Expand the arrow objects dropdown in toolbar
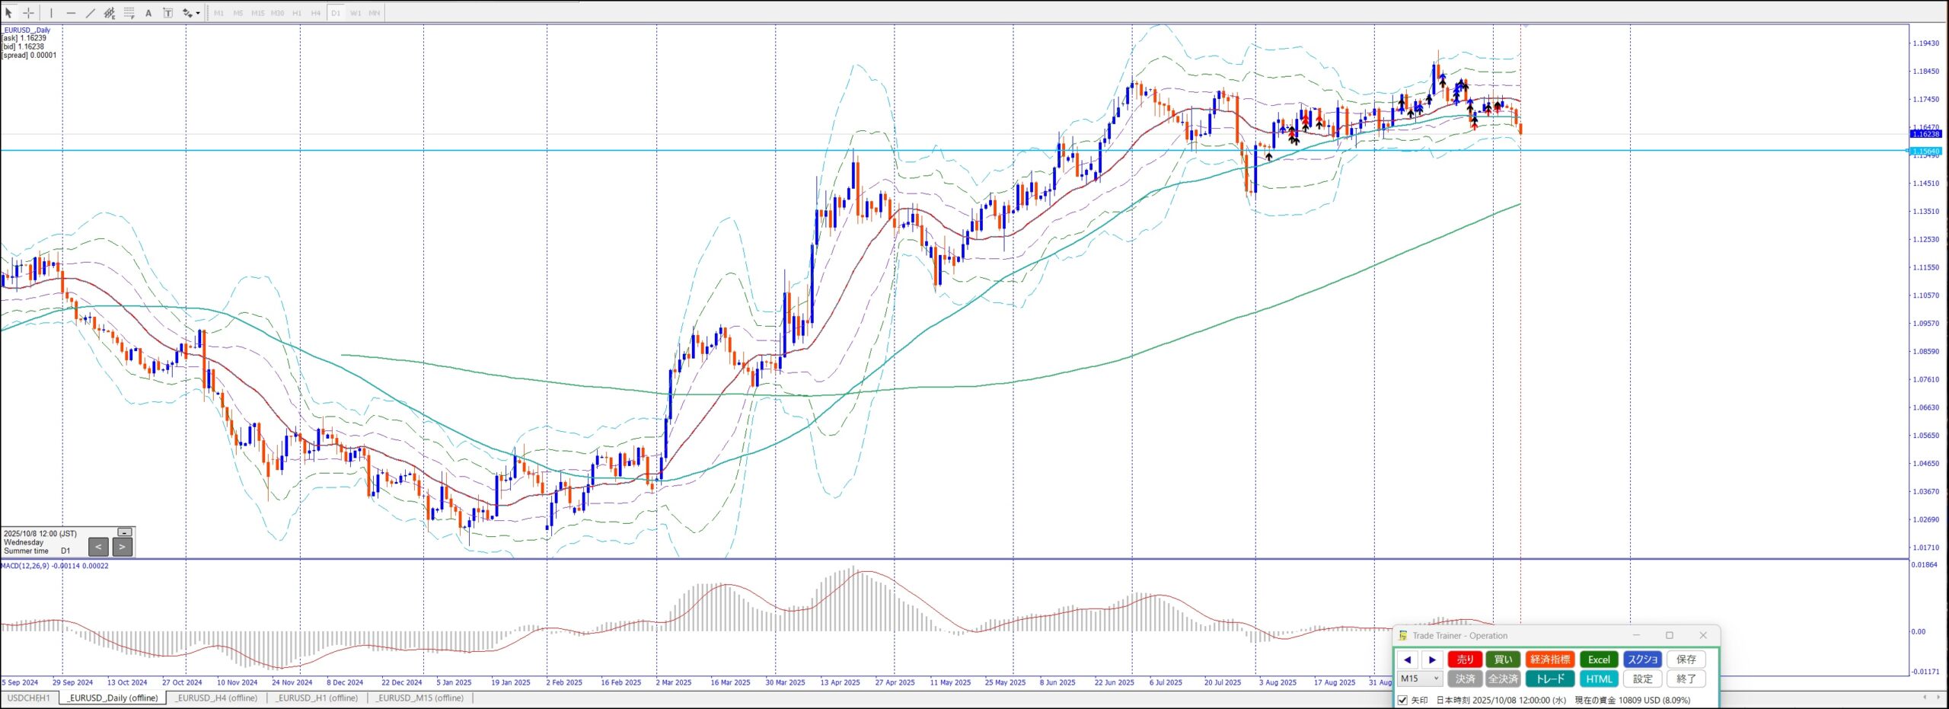 [x=198, y=13]
